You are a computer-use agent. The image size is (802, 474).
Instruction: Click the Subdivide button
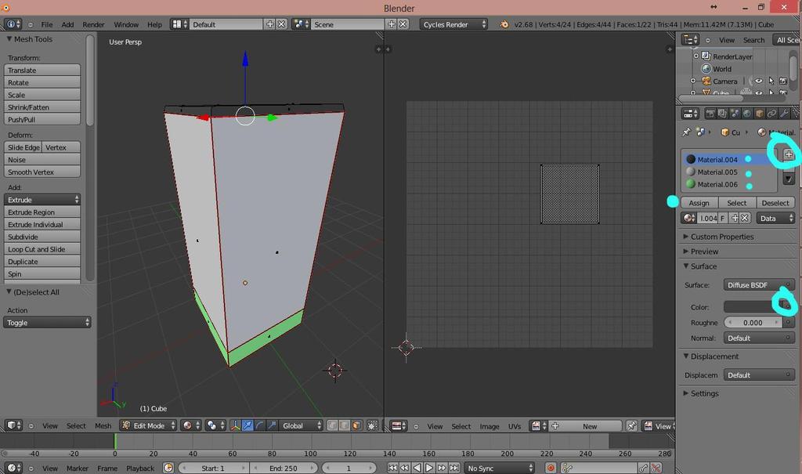coord(42,237)
